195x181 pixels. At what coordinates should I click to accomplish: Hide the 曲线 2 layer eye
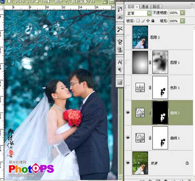128,112
